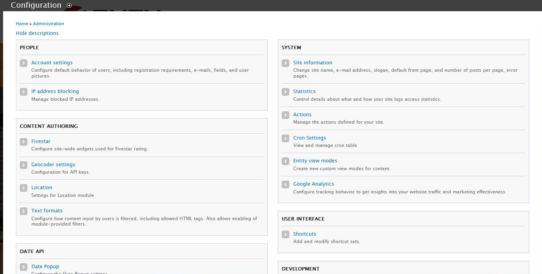The height and width of the screenshot is (274, 542).
Task: Click arrow icon next to IP address blocking
Action: [x=24, y=92]
